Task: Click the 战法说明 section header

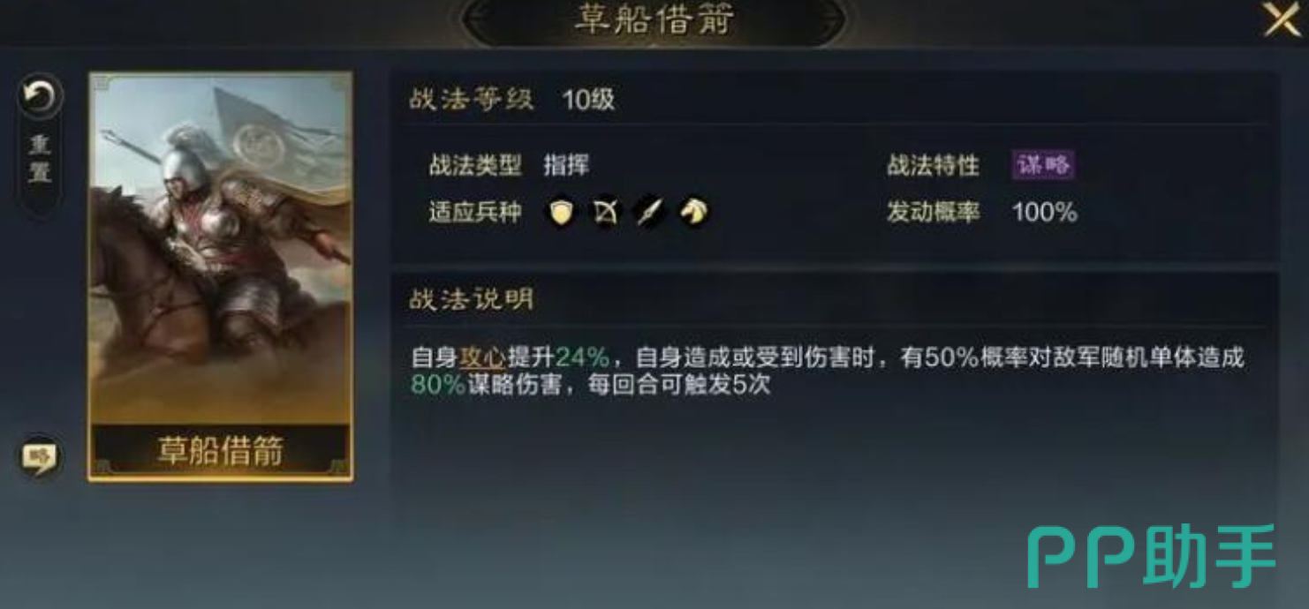Action: 472,298
